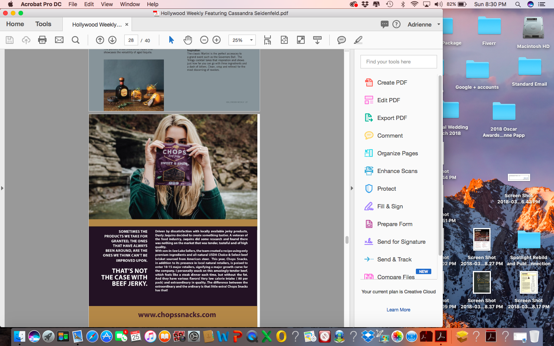Click the fit width scrolling icon

click(x=268, y=40)
